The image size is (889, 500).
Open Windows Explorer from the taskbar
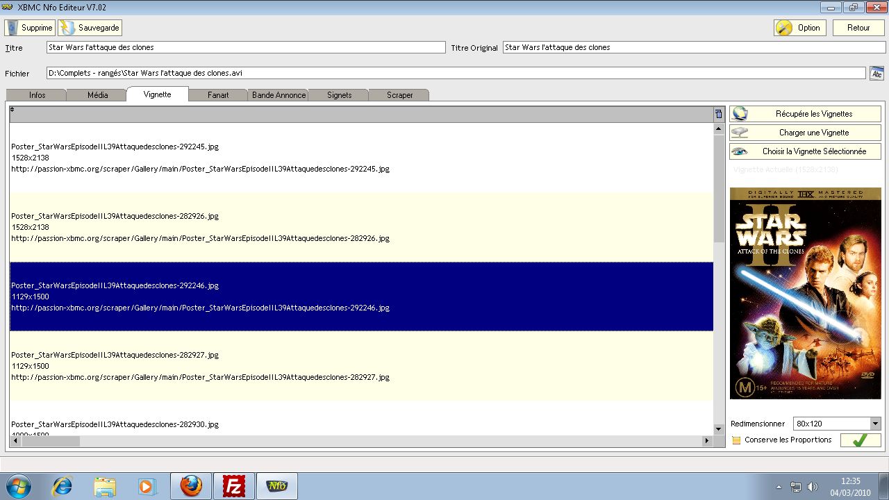105,486
